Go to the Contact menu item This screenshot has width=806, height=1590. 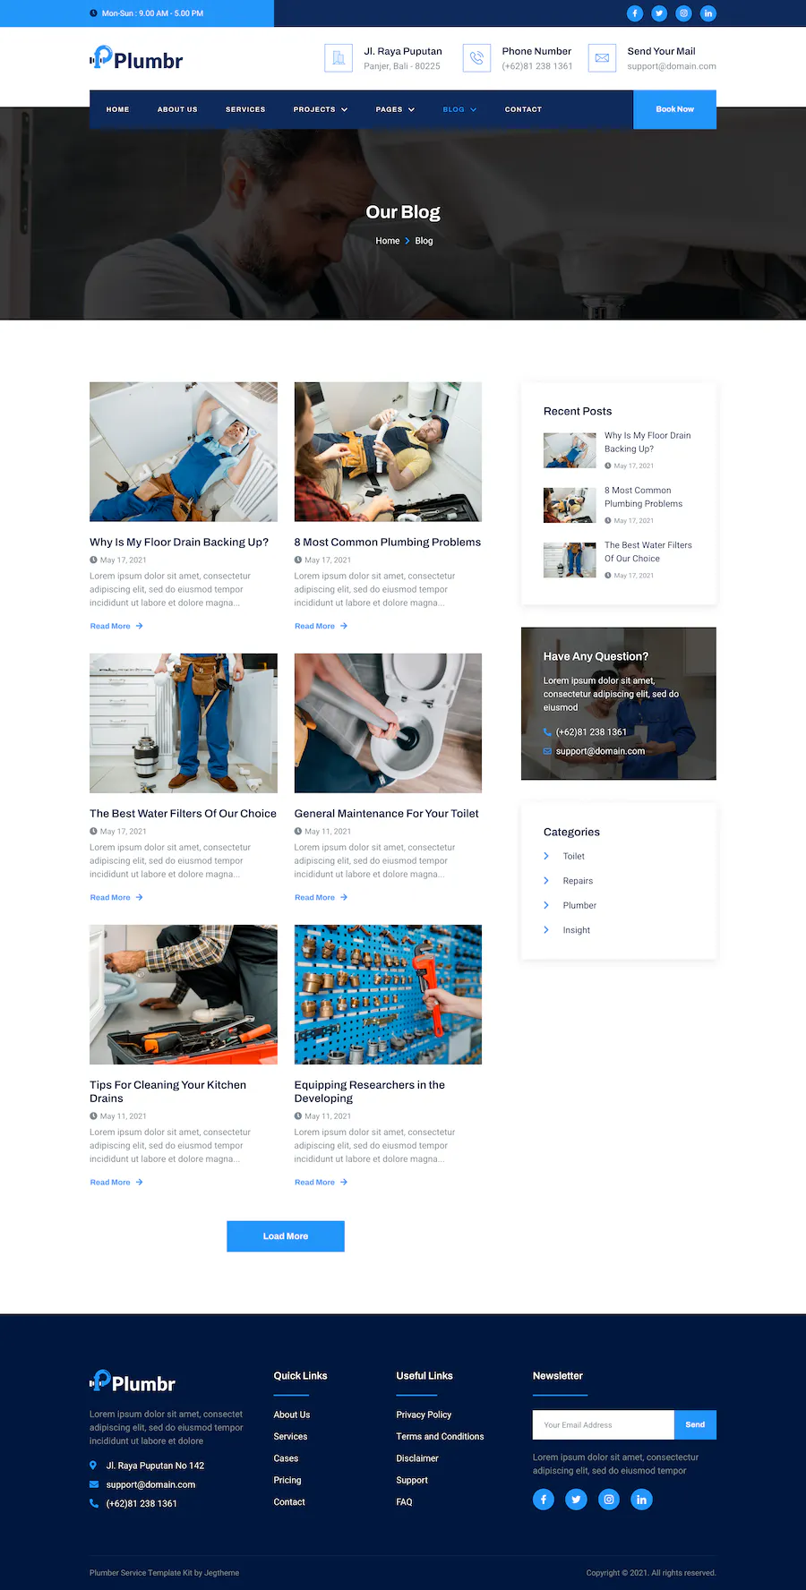click(x=523, y=109)
